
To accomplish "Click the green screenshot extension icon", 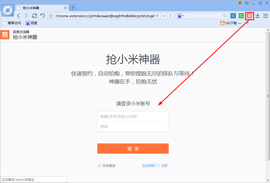I will click(241, 16).
